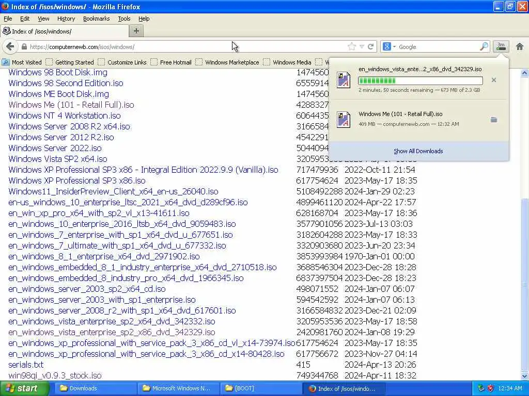
Task: Download Windows XP Professional SP3 x86.iso
Action: [x=77, y=180]
